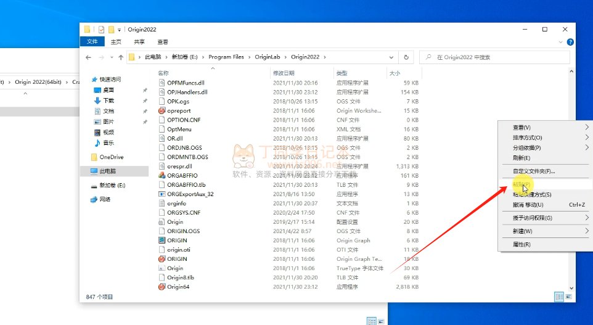Sort by Date modified column header
The width and height of the screenshot is (593, 325).
click(302, 73)
